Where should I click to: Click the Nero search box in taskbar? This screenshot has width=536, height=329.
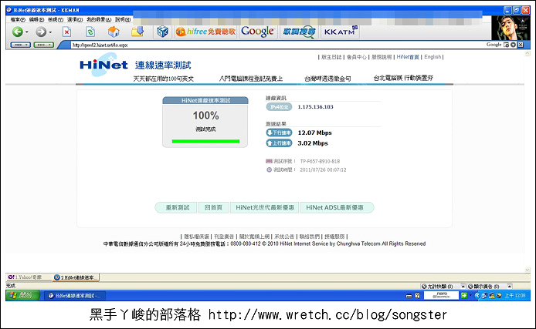(441, 296)
